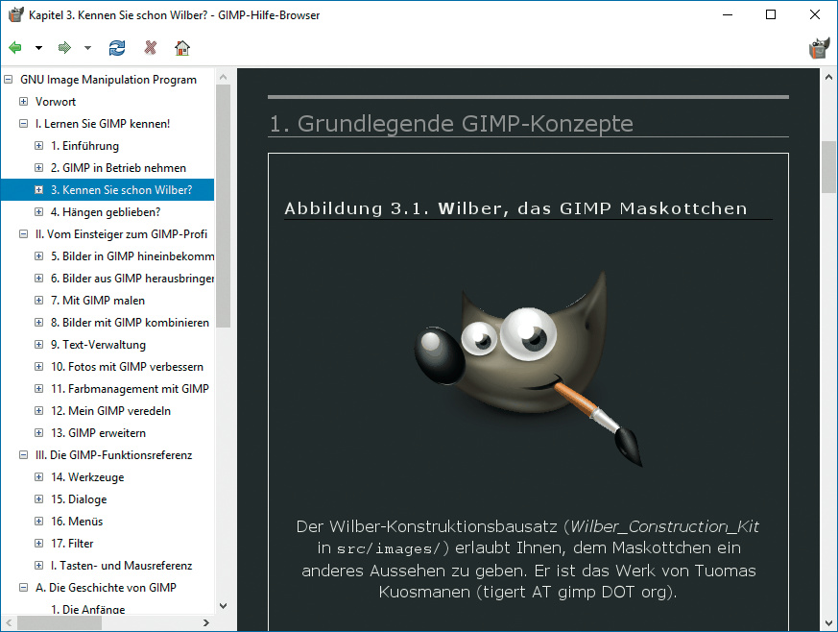Collapse the GNU Image Manipulation Program root node

8,80
